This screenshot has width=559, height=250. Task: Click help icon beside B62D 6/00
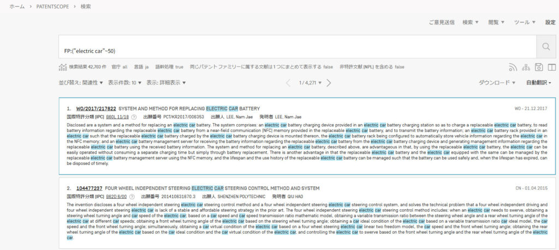click(132, 196)
